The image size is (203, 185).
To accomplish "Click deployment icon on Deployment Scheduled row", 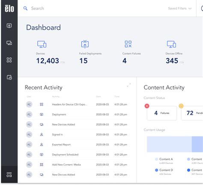I will click(42, 155).
